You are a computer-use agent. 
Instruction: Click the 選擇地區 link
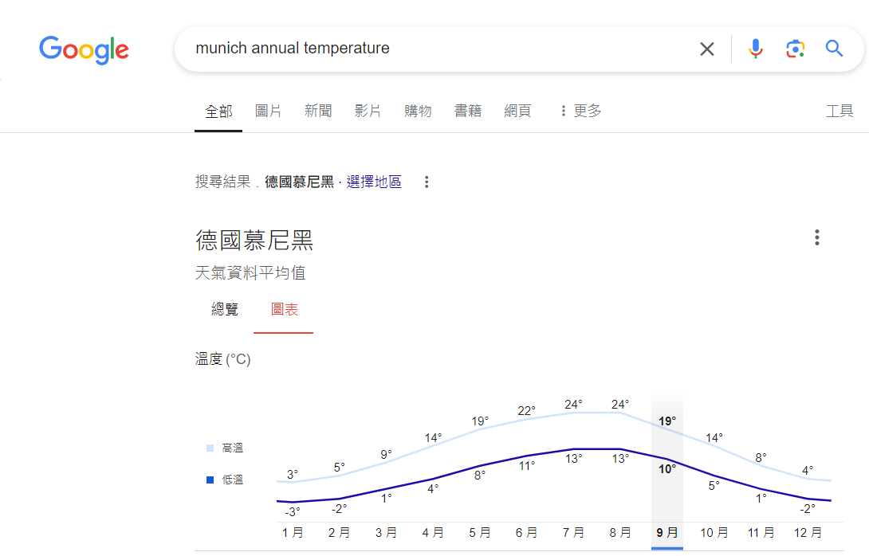point(374,182)
